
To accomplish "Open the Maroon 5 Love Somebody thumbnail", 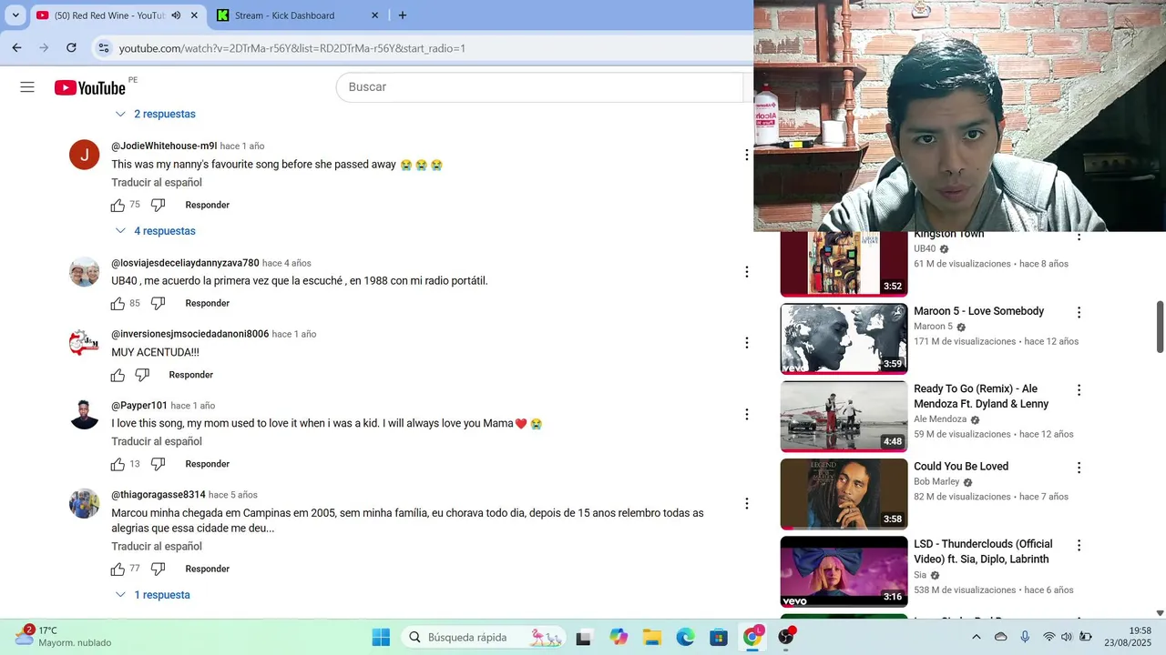I will 844,338.
